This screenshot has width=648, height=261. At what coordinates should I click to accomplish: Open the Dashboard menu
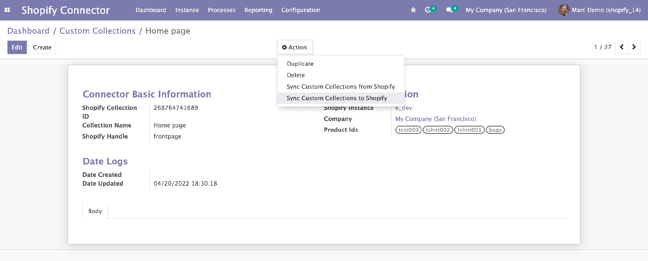point(151,10)
